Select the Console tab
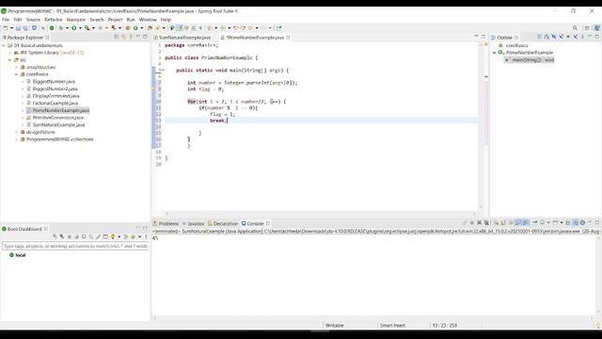This screenshot has width=602, height=339. click(x=253, y=224)
